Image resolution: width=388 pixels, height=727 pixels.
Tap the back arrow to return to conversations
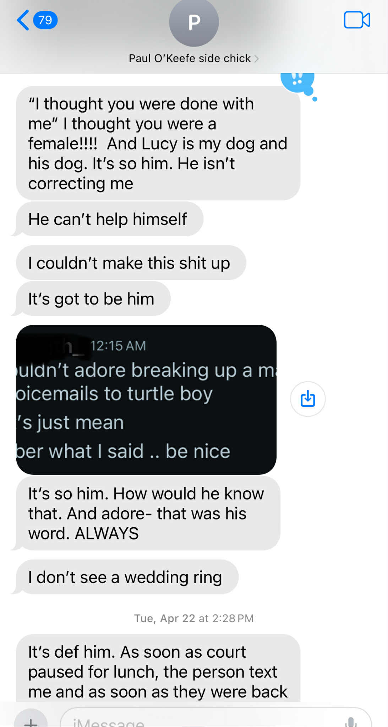23,20
